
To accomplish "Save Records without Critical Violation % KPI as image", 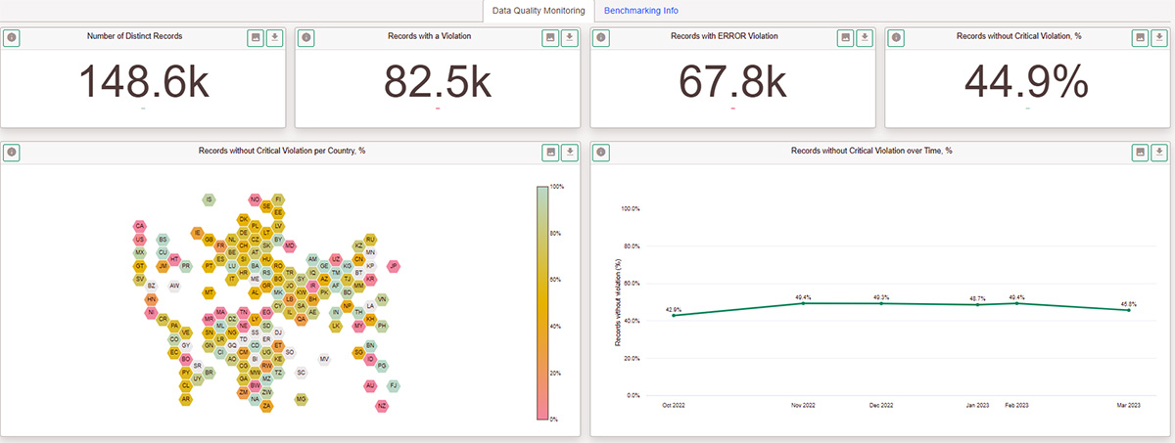I will click(x=1141, y=38).
